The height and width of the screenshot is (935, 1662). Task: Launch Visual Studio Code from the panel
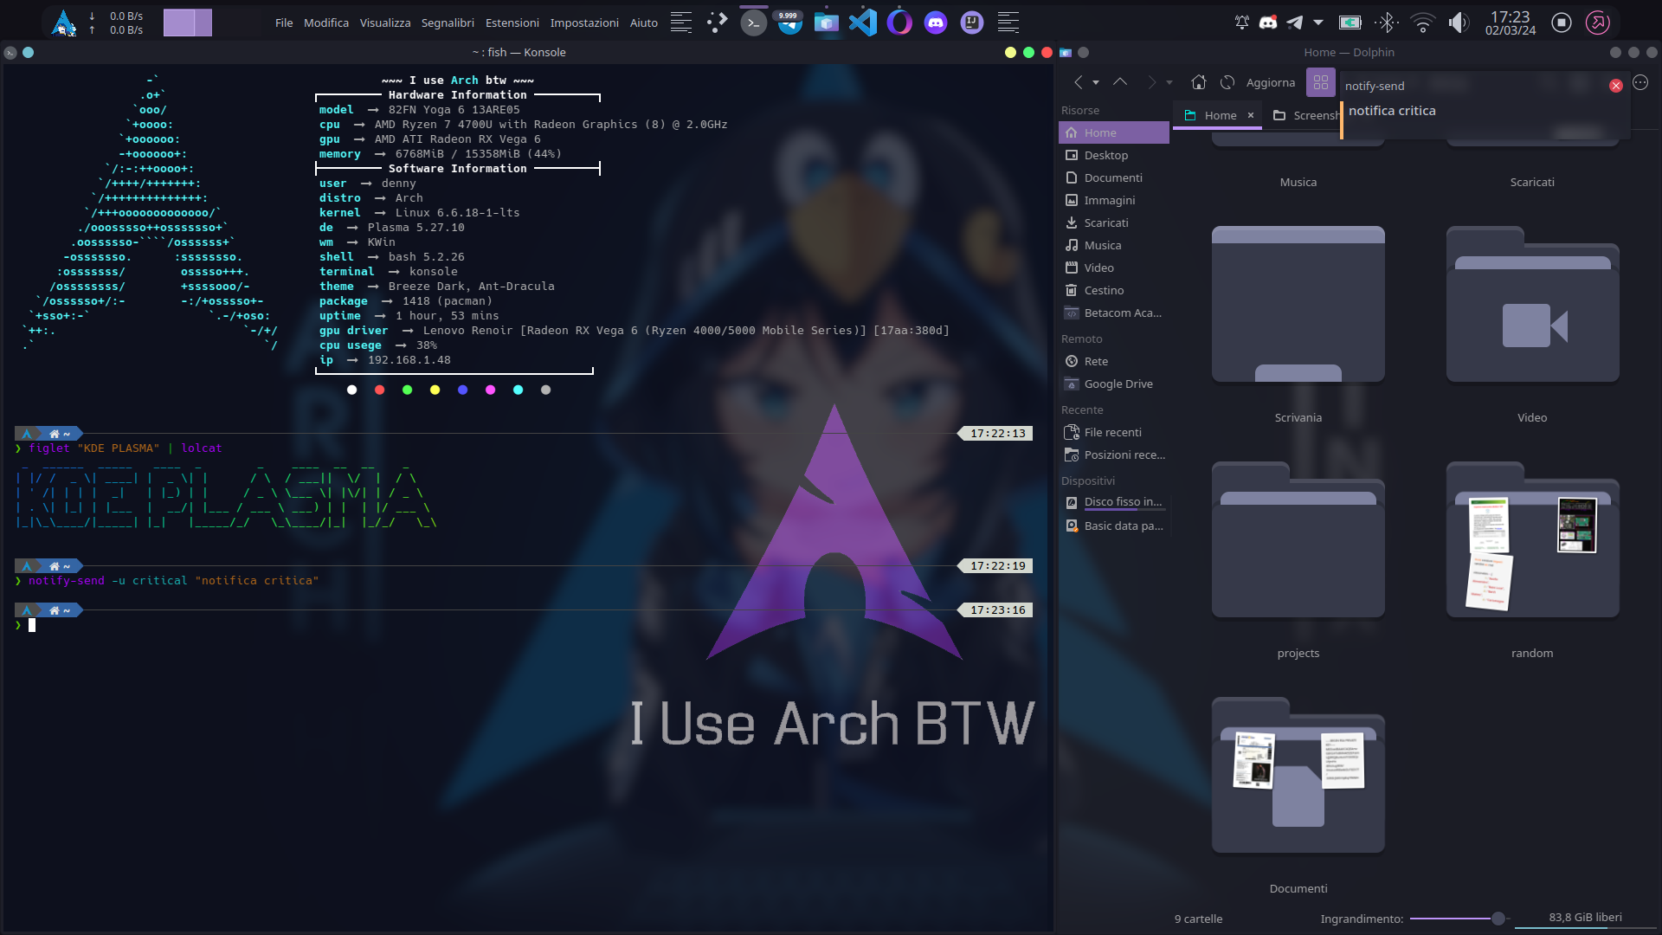862,23
